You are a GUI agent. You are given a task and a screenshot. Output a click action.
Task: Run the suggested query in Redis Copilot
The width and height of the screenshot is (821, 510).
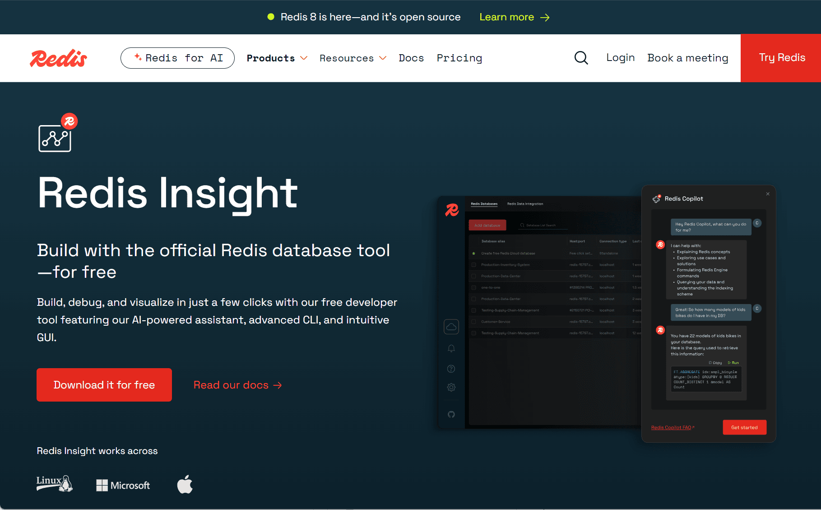tap(734, 363)
